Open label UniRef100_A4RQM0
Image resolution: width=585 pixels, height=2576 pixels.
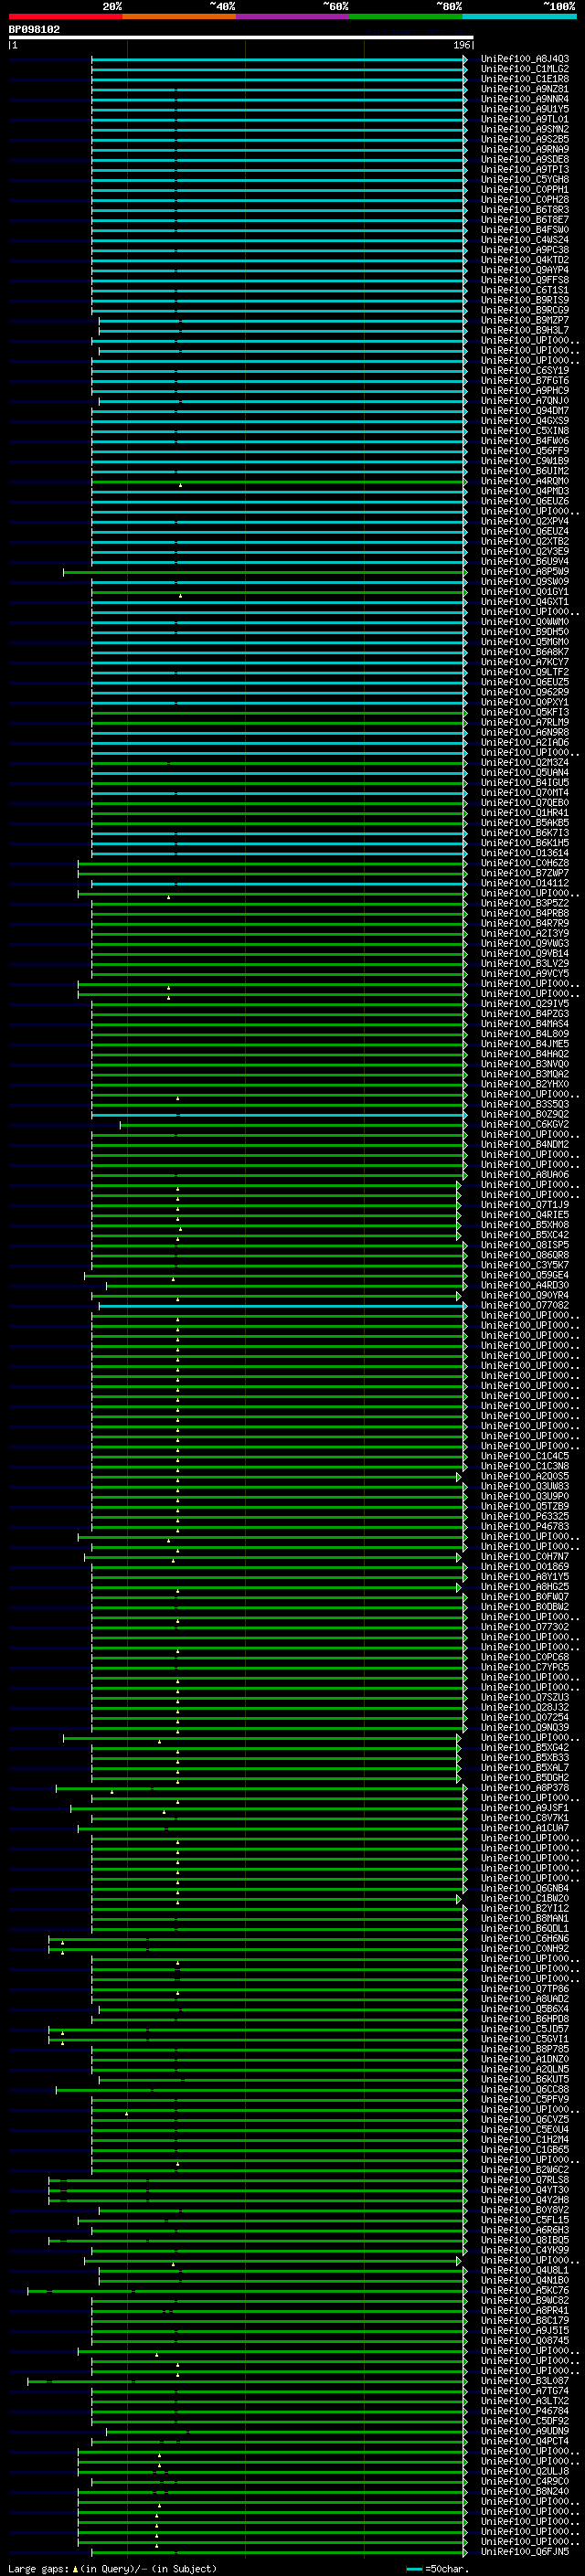pyautogui.click(x=524, y=481)
